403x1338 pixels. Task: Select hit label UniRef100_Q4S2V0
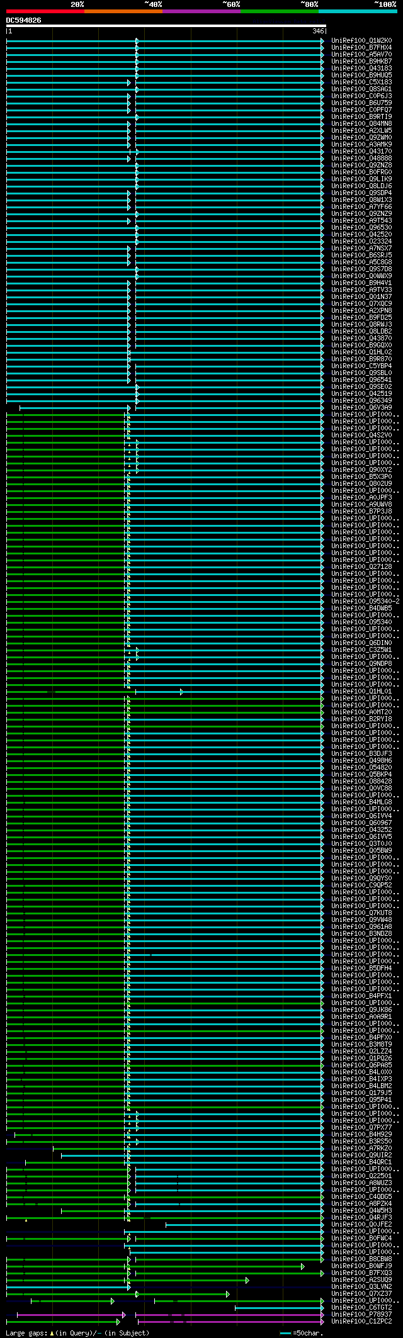361,435
